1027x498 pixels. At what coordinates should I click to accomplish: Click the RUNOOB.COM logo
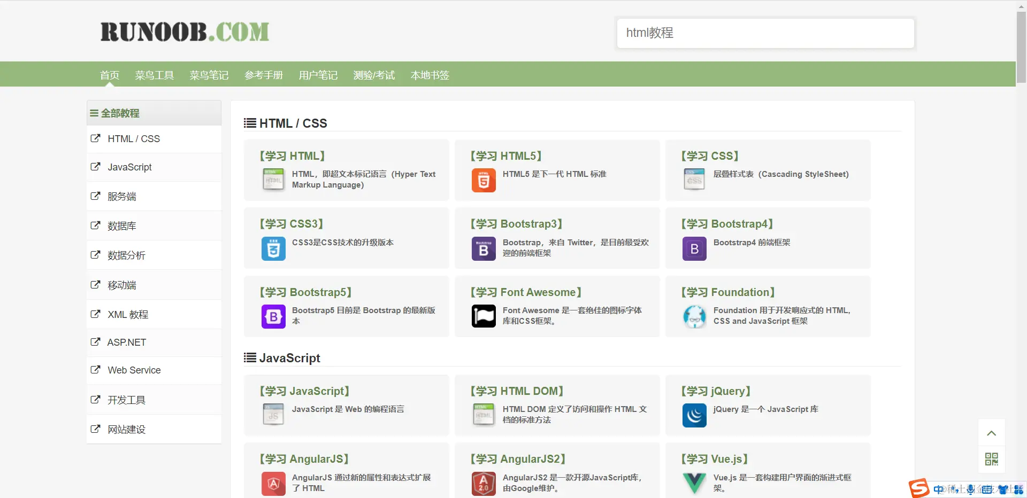[185, 32]
